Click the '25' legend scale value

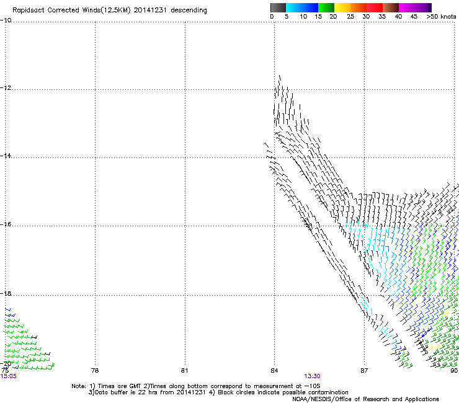[350, 17]
